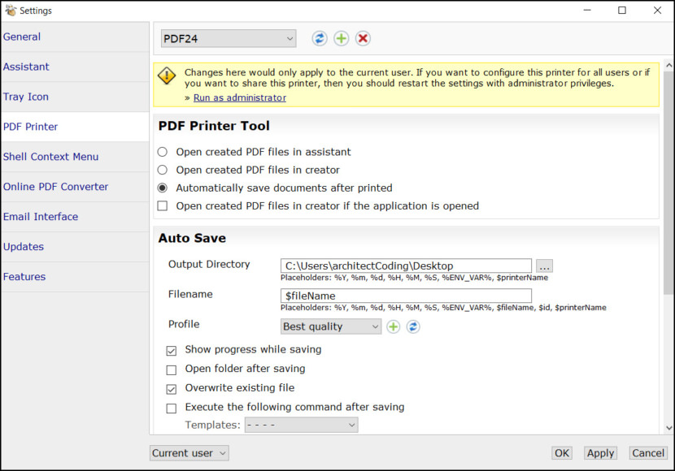Click inside the Filename field
The image size is (675, 471).
point(407,296)
